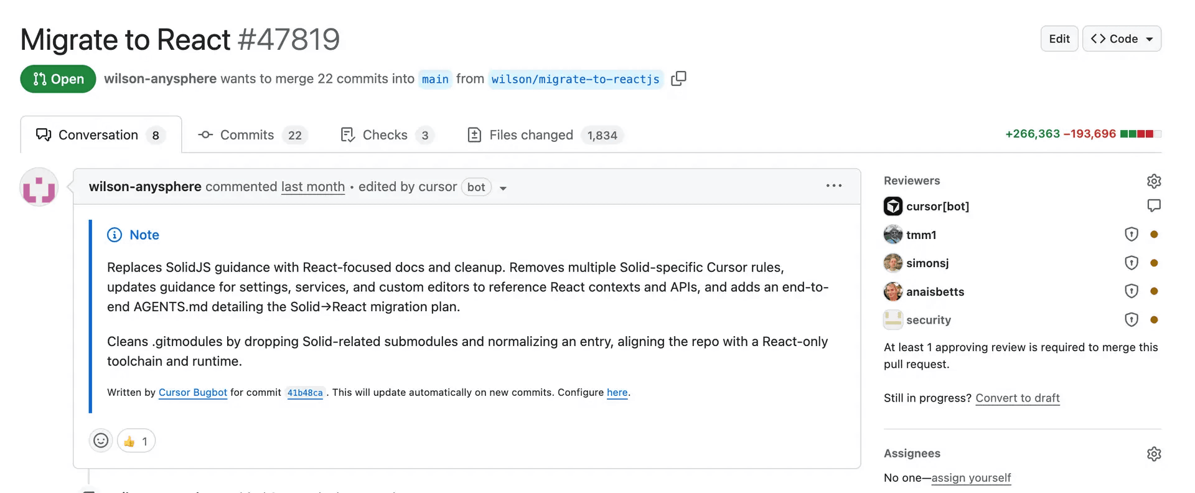Screen dimensions: 1195x493
Task: Toggle the thumbs up reaction
Action: 136,441
